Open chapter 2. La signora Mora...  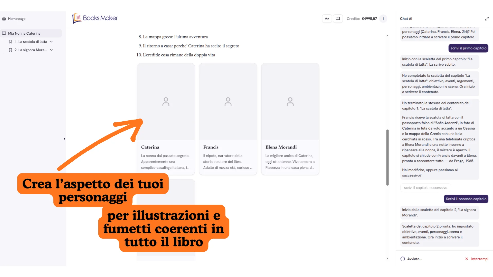coord(31,50)
